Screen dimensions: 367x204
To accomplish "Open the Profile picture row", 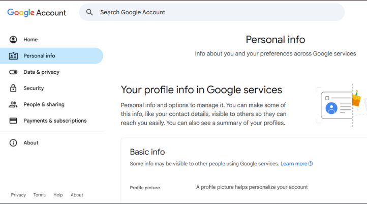I will [x=243, y=187].
